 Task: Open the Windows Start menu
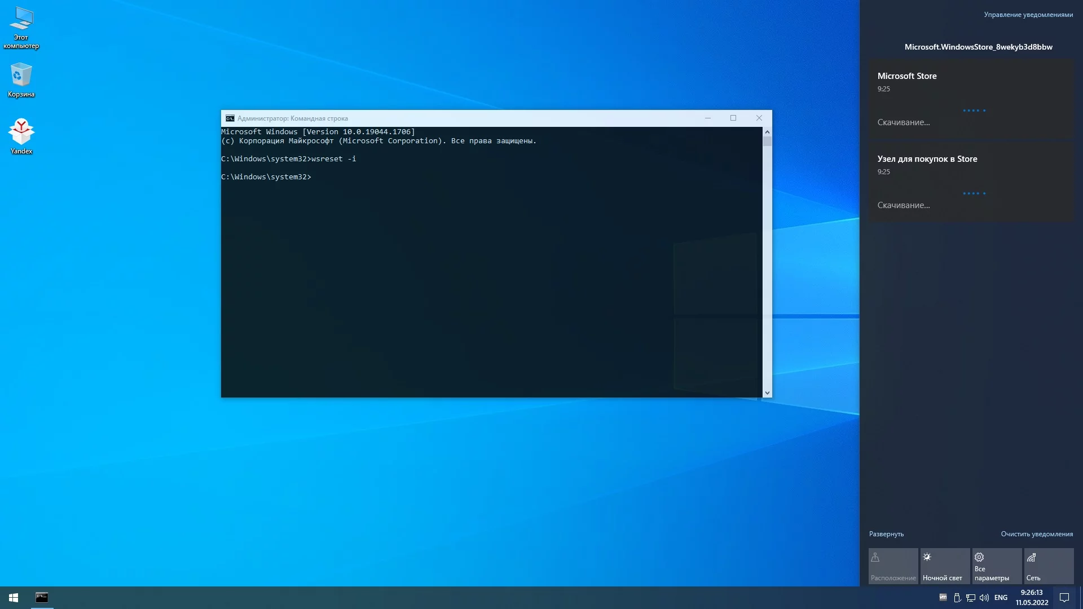pos(14,598)
